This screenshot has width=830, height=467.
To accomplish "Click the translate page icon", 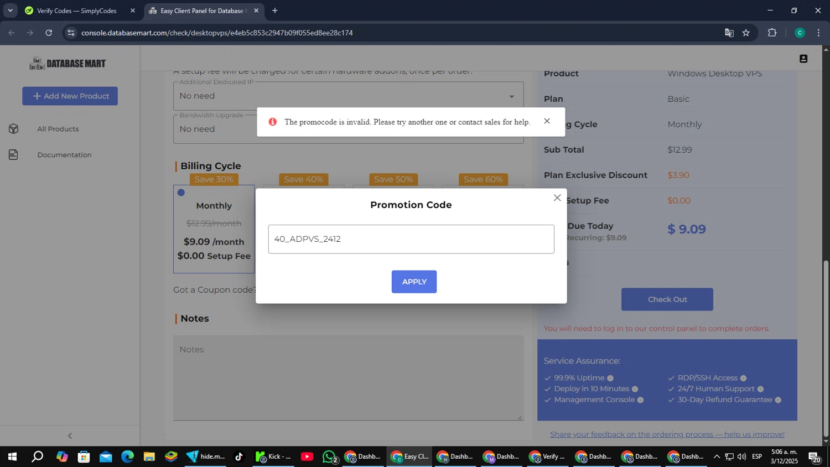I will pyautogui.click(x=729, y=33).
